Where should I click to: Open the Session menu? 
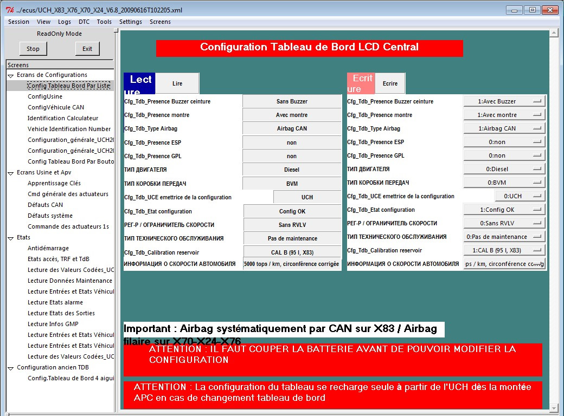[18, 22]
